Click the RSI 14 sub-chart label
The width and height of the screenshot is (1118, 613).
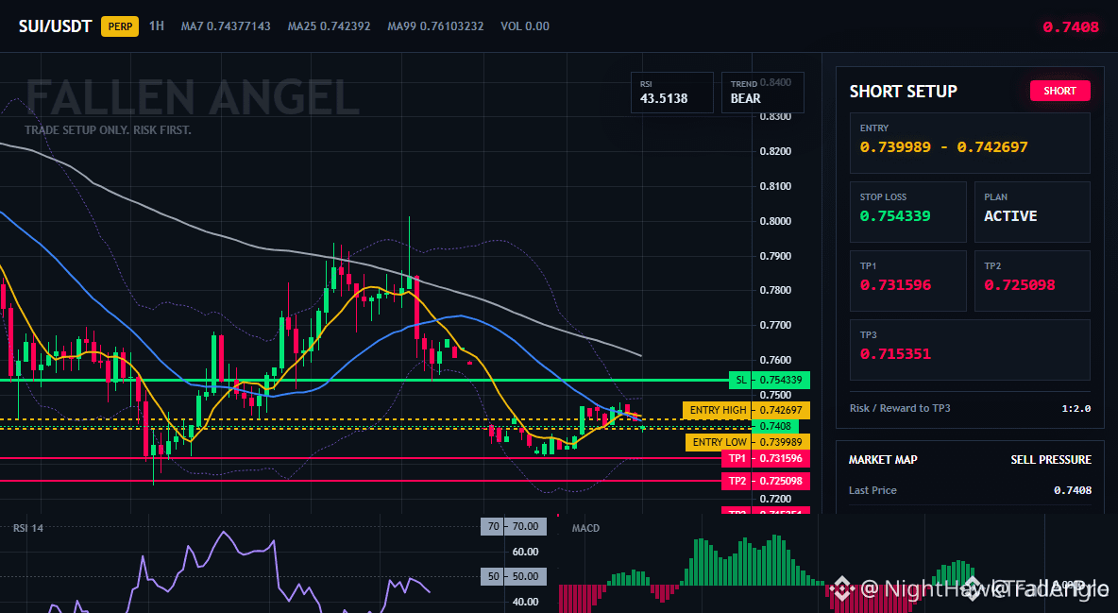(x=27, y=528)
